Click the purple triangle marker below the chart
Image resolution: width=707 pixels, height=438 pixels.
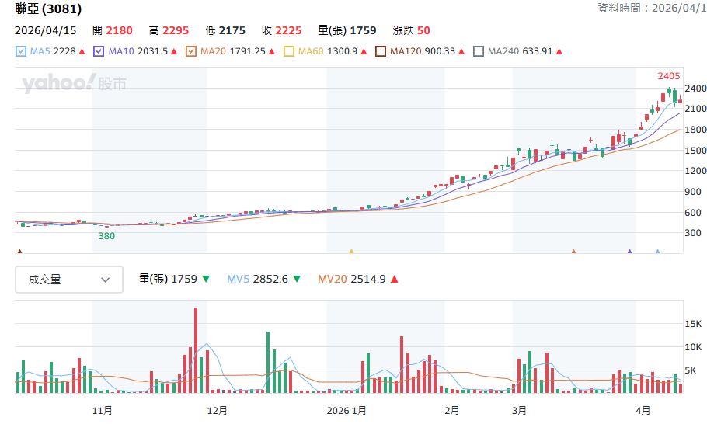coord(629,251)
